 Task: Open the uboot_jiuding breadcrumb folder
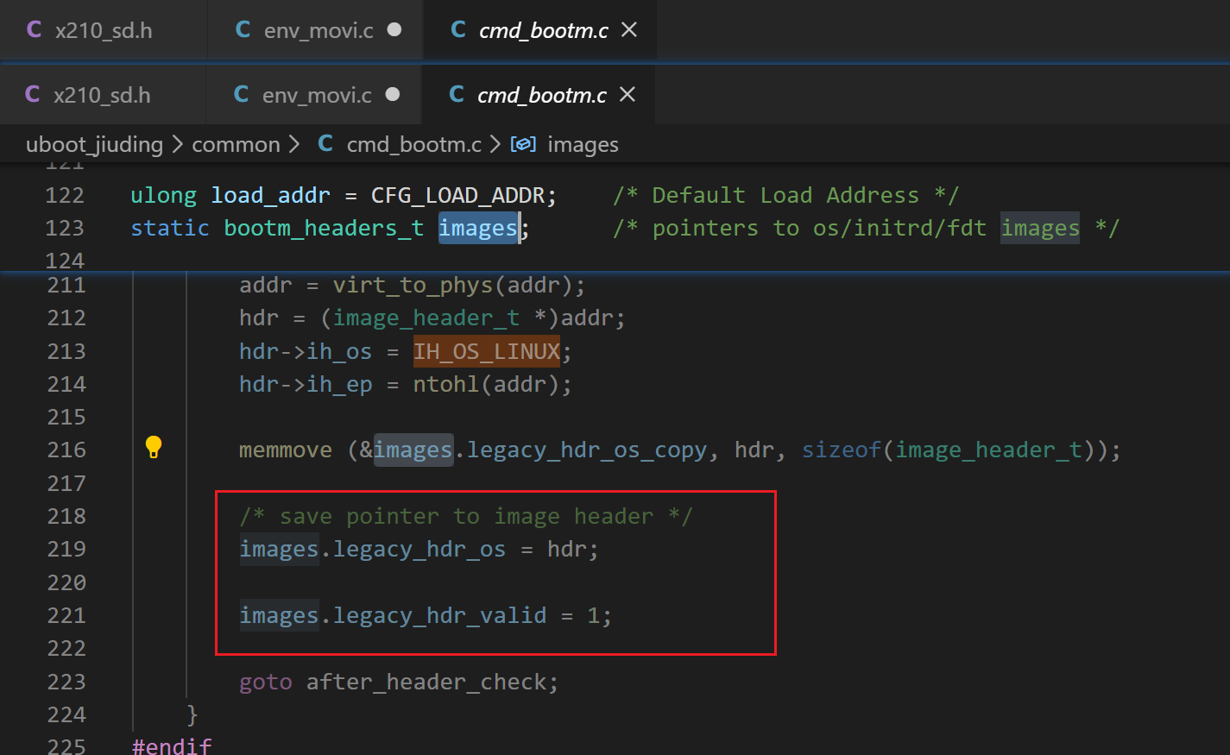click(95, 144)
